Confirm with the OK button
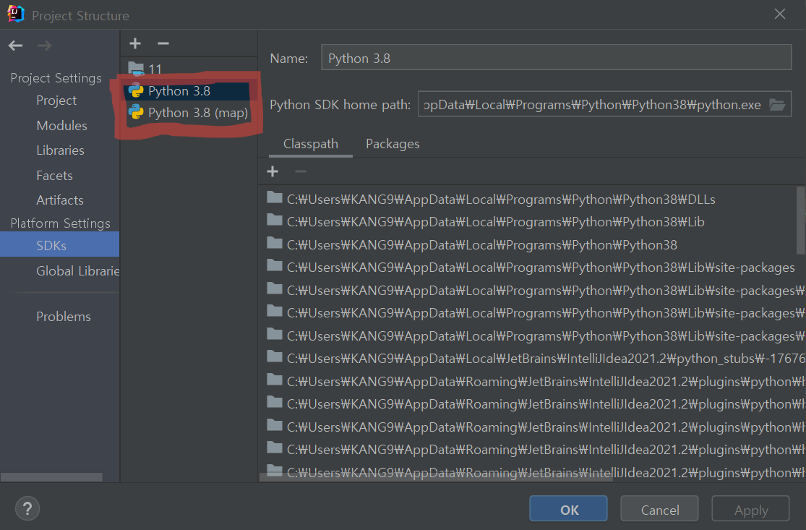806x530 pixels. tap(568, 509)
